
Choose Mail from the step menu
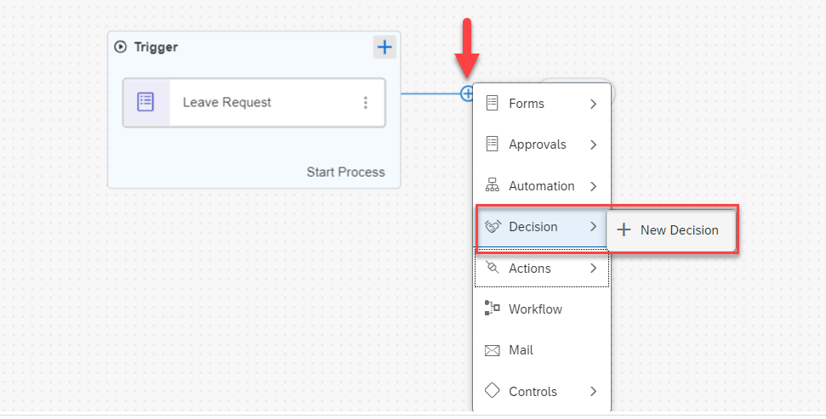coord(521,350)
